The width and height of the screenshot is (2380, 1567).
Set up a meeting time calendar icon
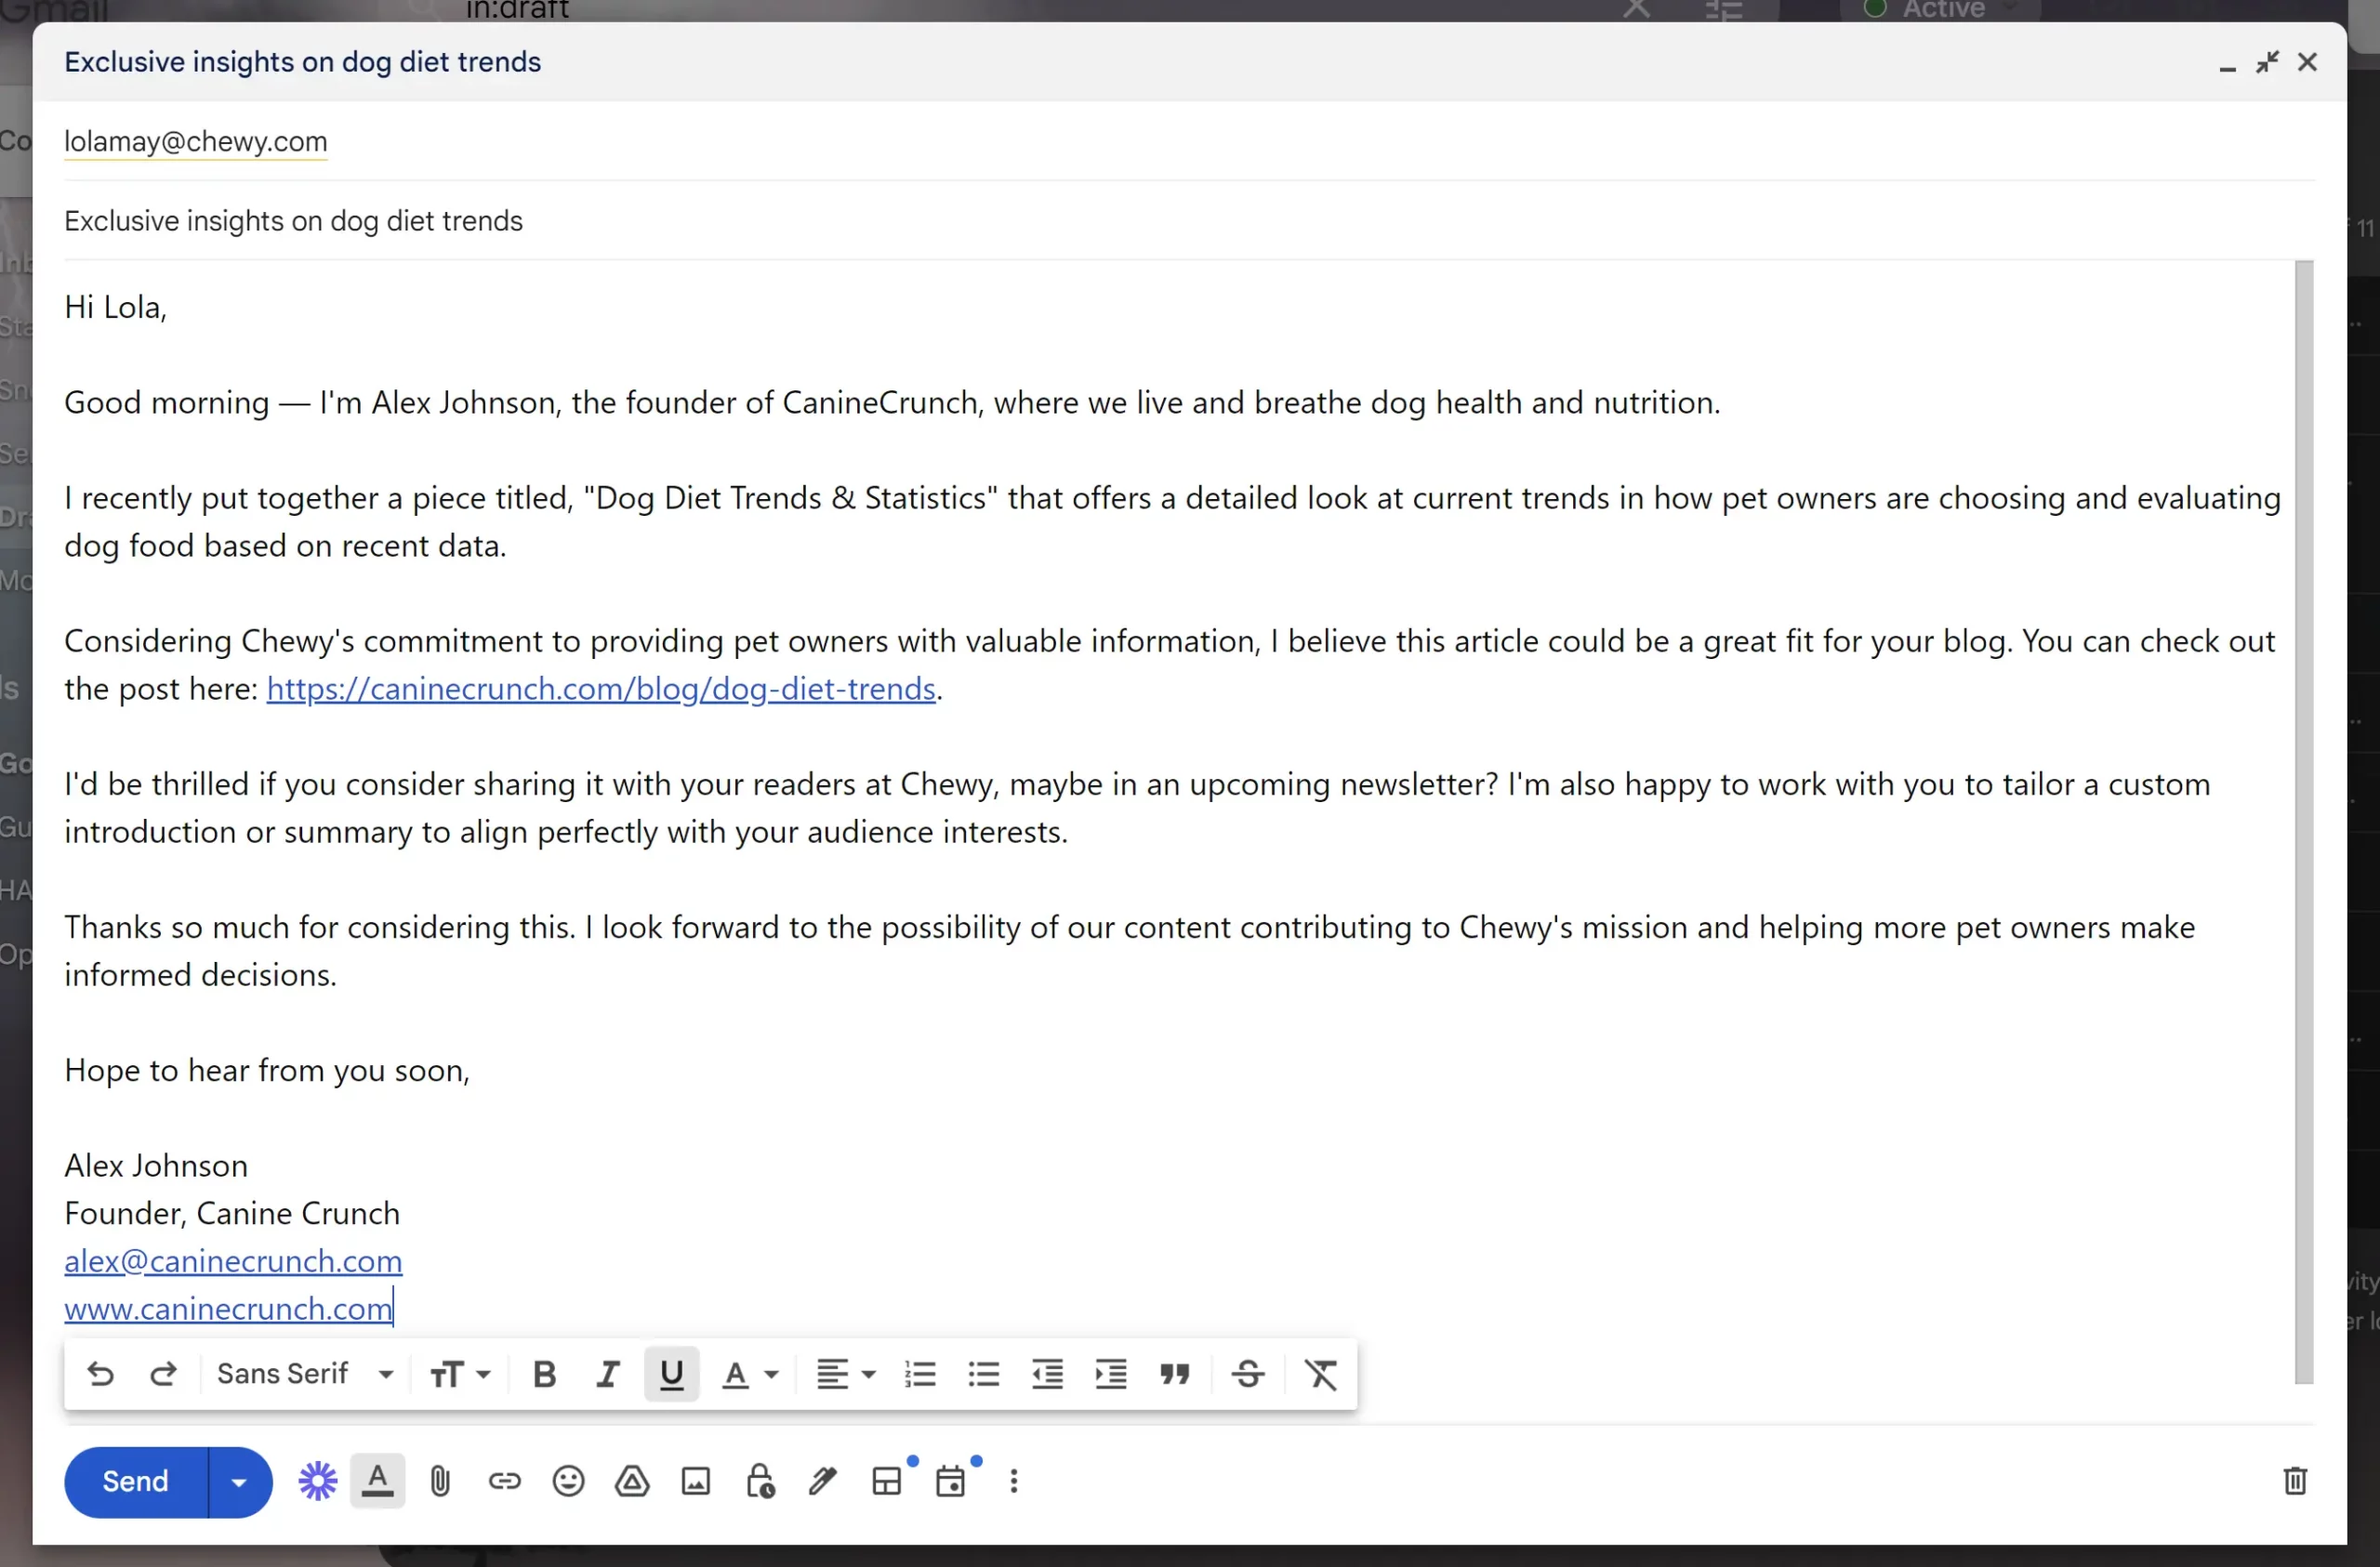tap(950, 1481)
